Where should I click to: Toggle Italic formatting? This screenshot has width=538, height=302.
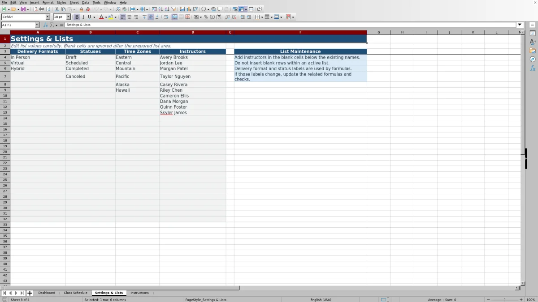point(83,17)
